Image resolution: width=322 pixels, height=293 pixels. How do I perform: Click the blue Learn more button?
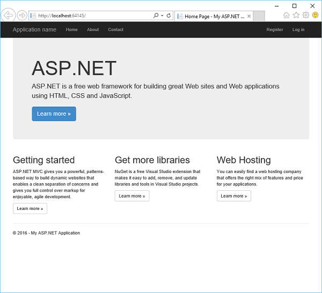point(54,114)
